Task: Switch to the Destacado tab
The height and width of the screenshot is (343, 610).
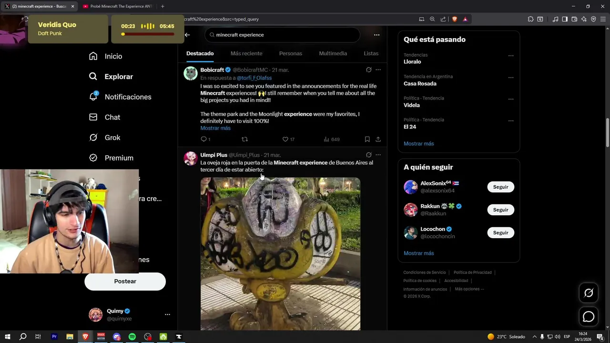Action: point(200,53)
